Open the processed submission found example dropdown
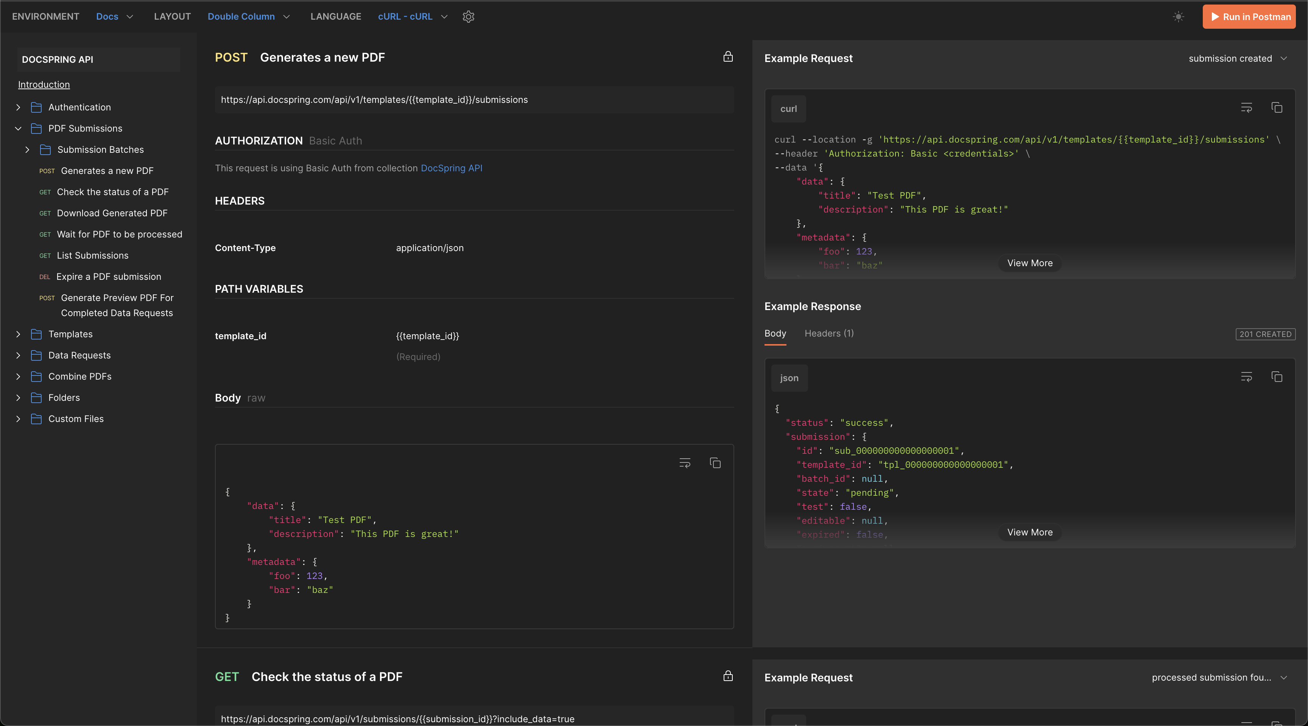The width and height of the screenshot is (1308, 726). coord(1220,678)
